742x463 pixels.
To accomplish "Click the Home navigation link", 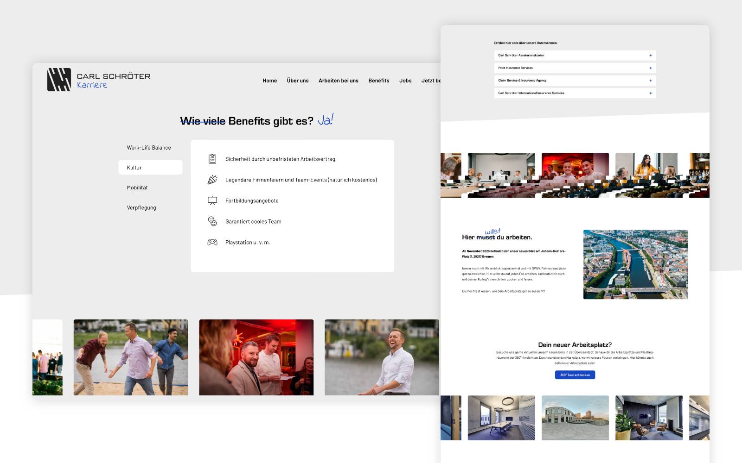I will click(269, 81).
